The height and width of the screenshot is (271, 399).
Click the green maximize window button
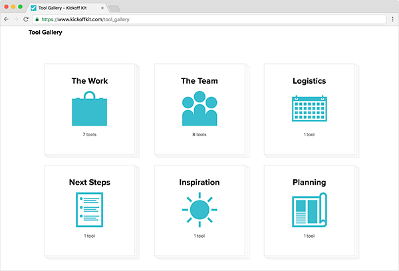21,7
